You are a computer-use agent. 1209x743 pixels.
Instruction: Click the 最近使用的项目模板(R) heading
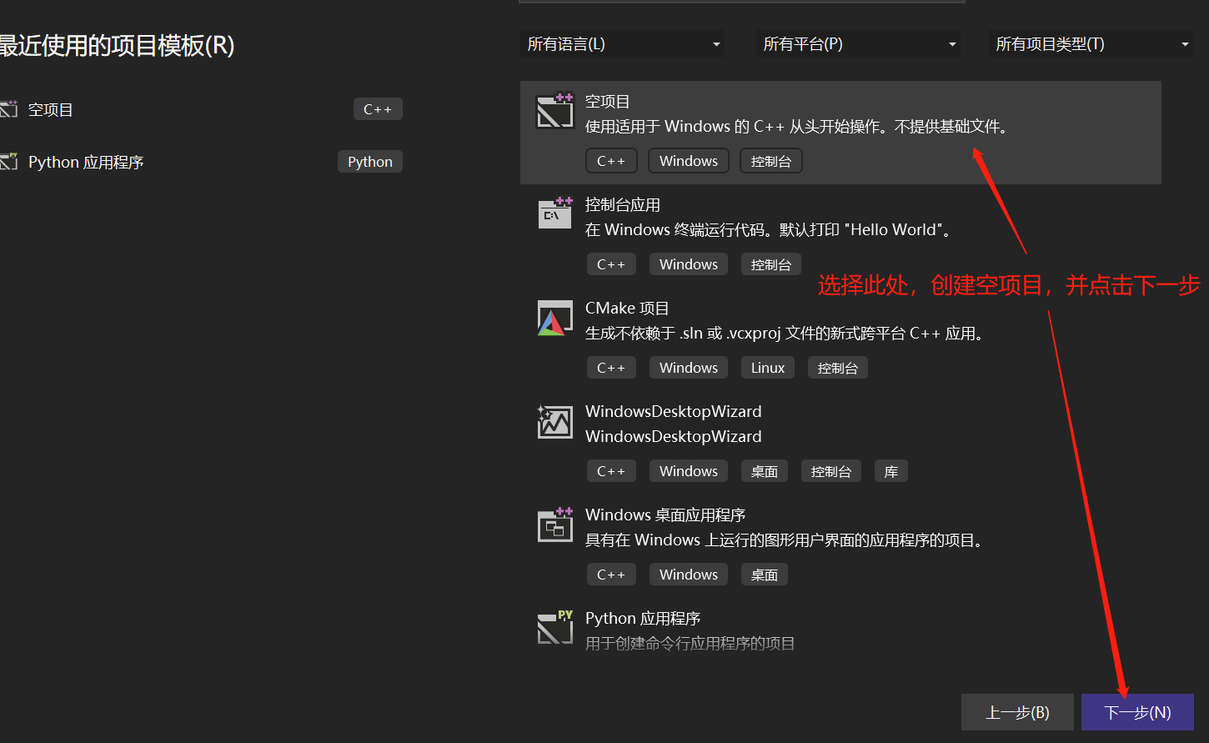(x=117, y=46)
